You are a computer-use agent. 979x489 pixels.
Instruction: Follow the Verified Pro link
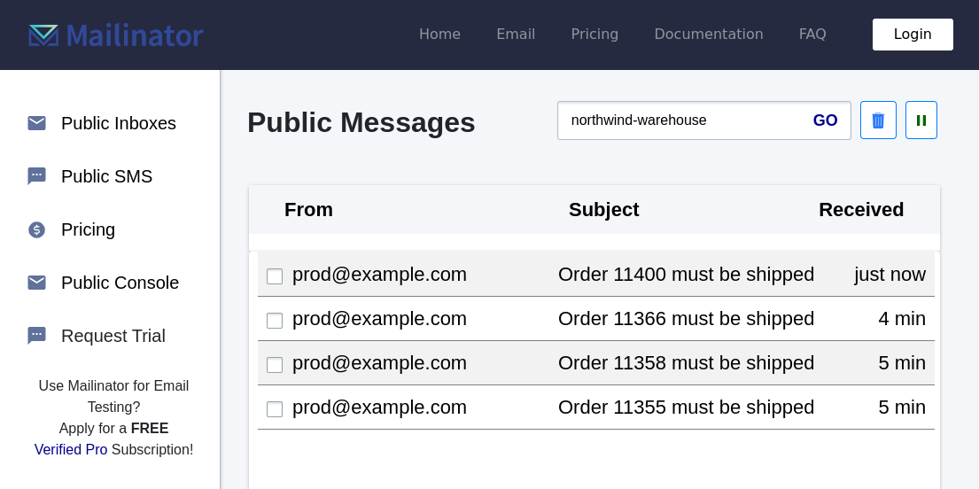pos(71,450)
